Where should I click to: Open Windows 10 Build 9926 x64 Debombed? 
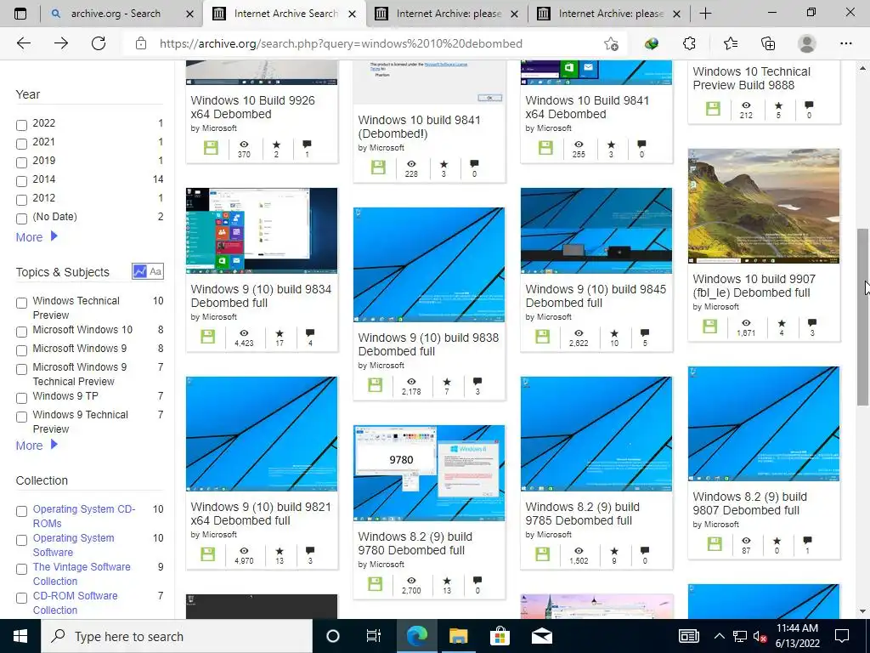pyautogui.click(x=252, y=107)
